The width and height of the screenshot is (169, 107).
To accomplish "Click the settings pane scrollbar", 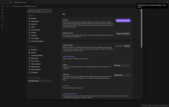I will [x=142, y=28].
